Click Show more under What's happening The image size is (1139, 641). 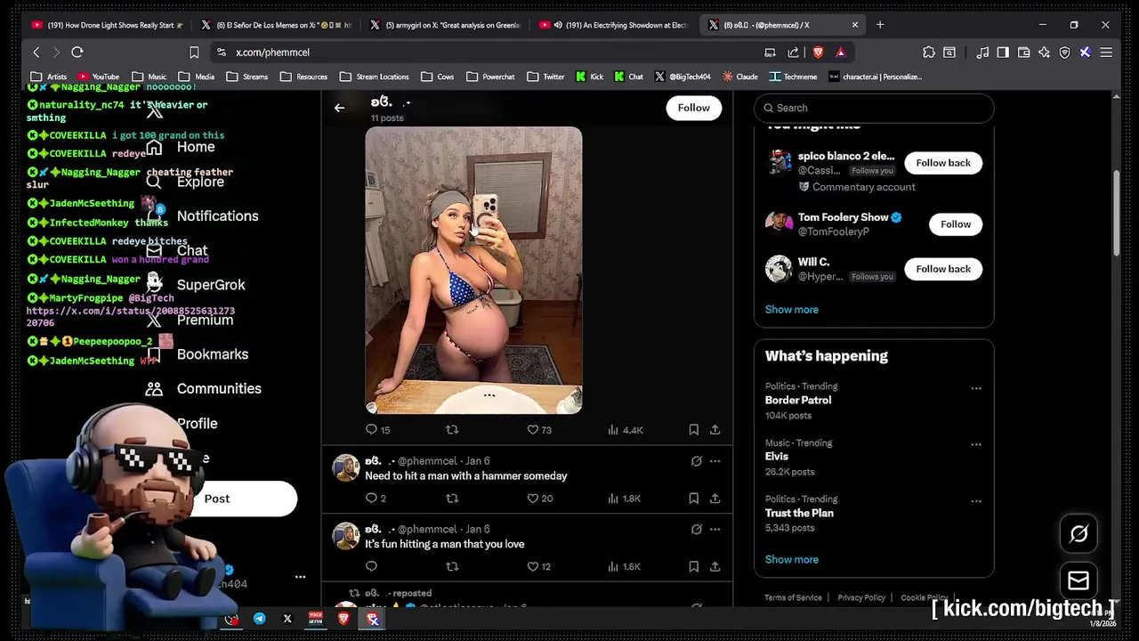coord(792,560)
